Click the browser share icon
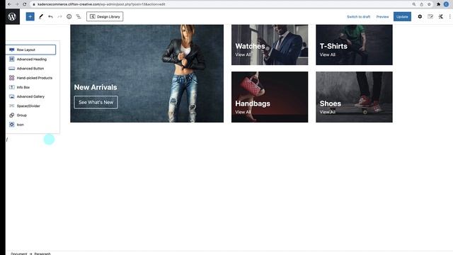This screenshot has width=453, height=255. pyautogui.click(x=422, y=4)
